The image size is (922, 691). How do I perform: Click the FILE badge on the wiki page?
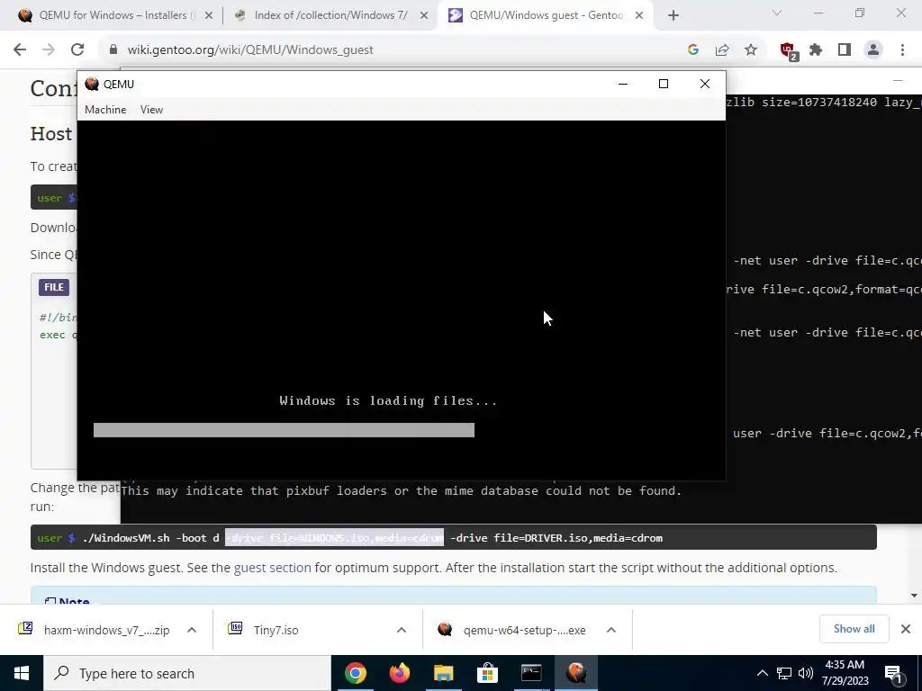[54, 287]
